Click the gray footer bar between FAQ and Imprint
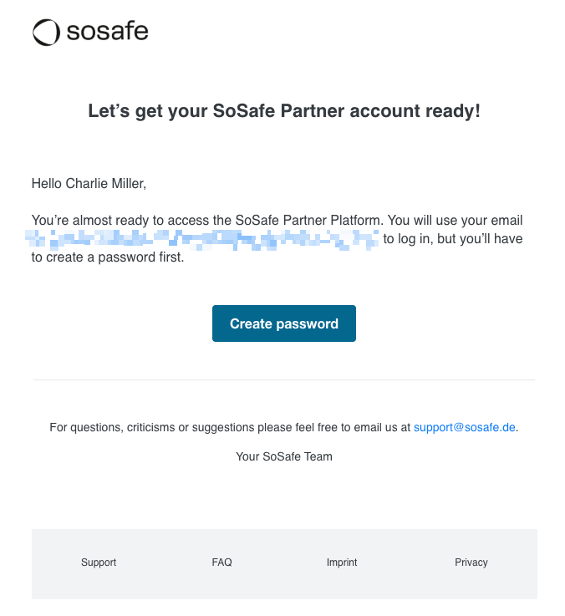 click(280, 563)
